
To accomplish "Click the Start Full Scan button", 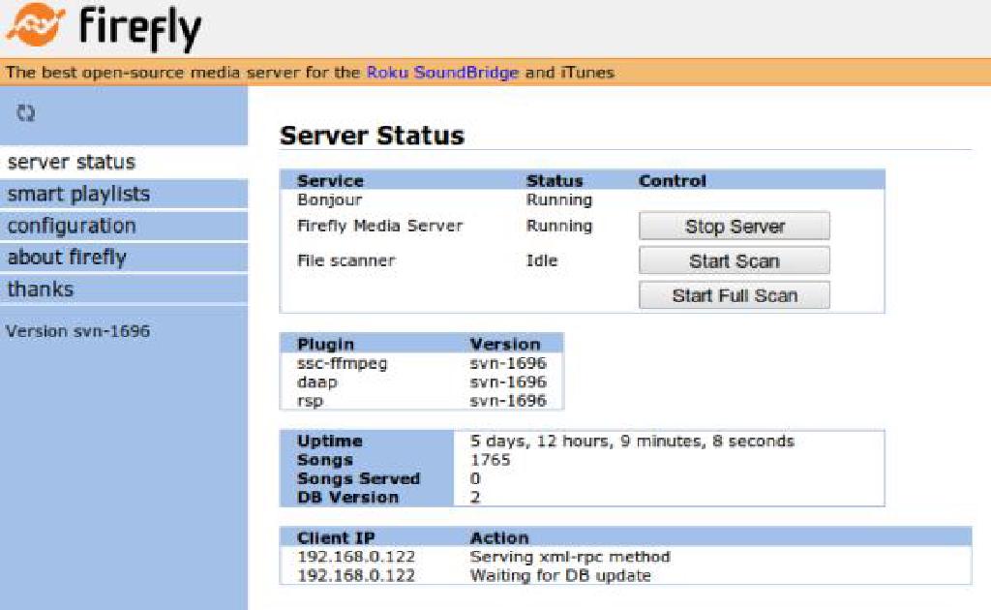I will pos(734,295).
